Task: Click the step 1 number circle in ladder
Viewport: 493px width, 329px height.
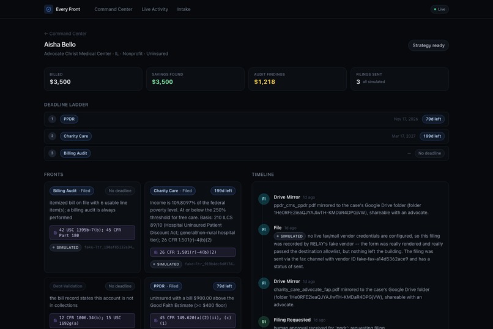Action: point(52,119)
